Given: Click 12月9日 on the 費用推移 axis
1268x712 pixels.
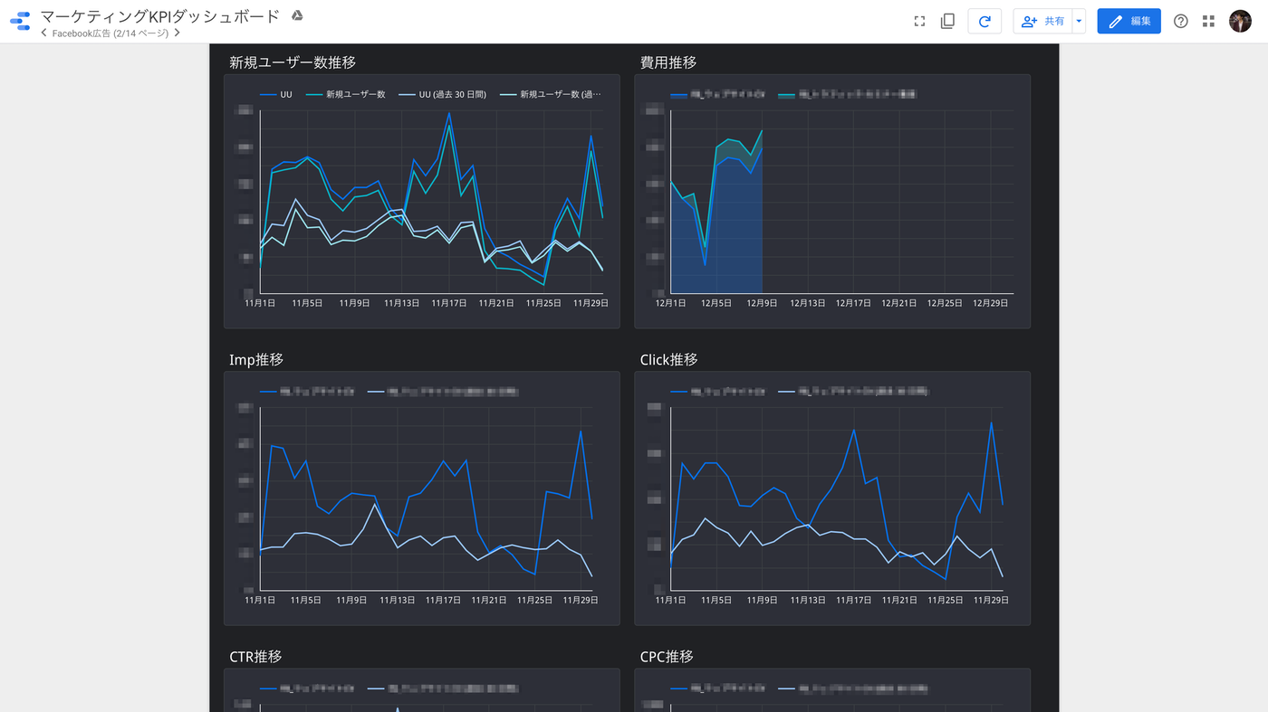Looking at the screenshot, I should [x=762, y=303].
